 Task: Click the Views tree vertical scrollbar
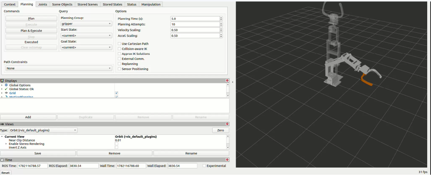228,141
